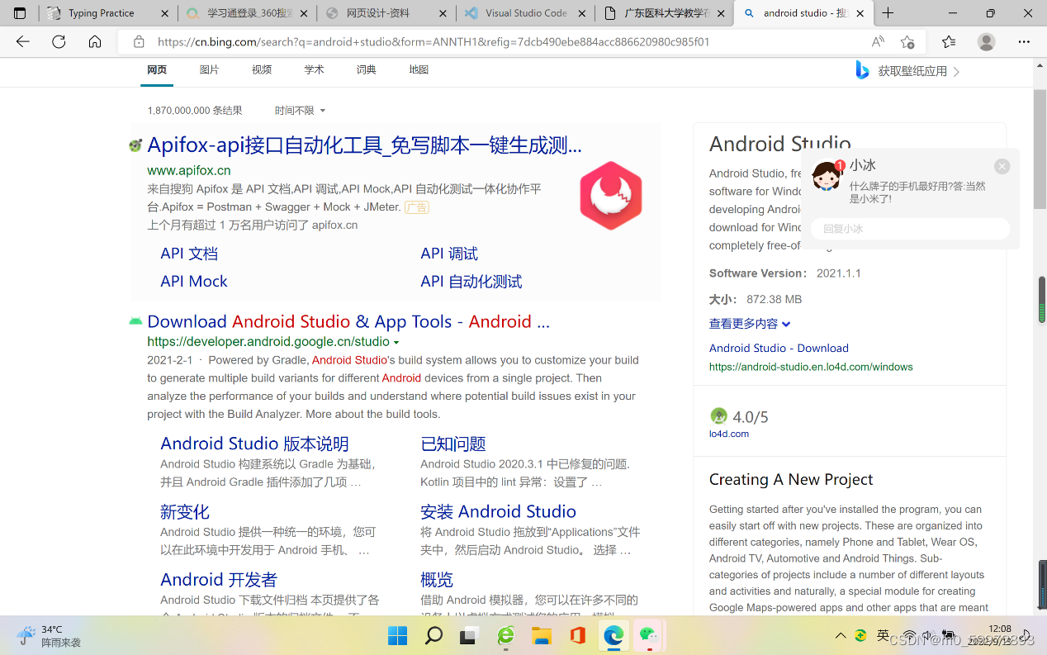Open the browser home page
Viewport: 1047px width, 655px height.
click(x=95, y=42)
